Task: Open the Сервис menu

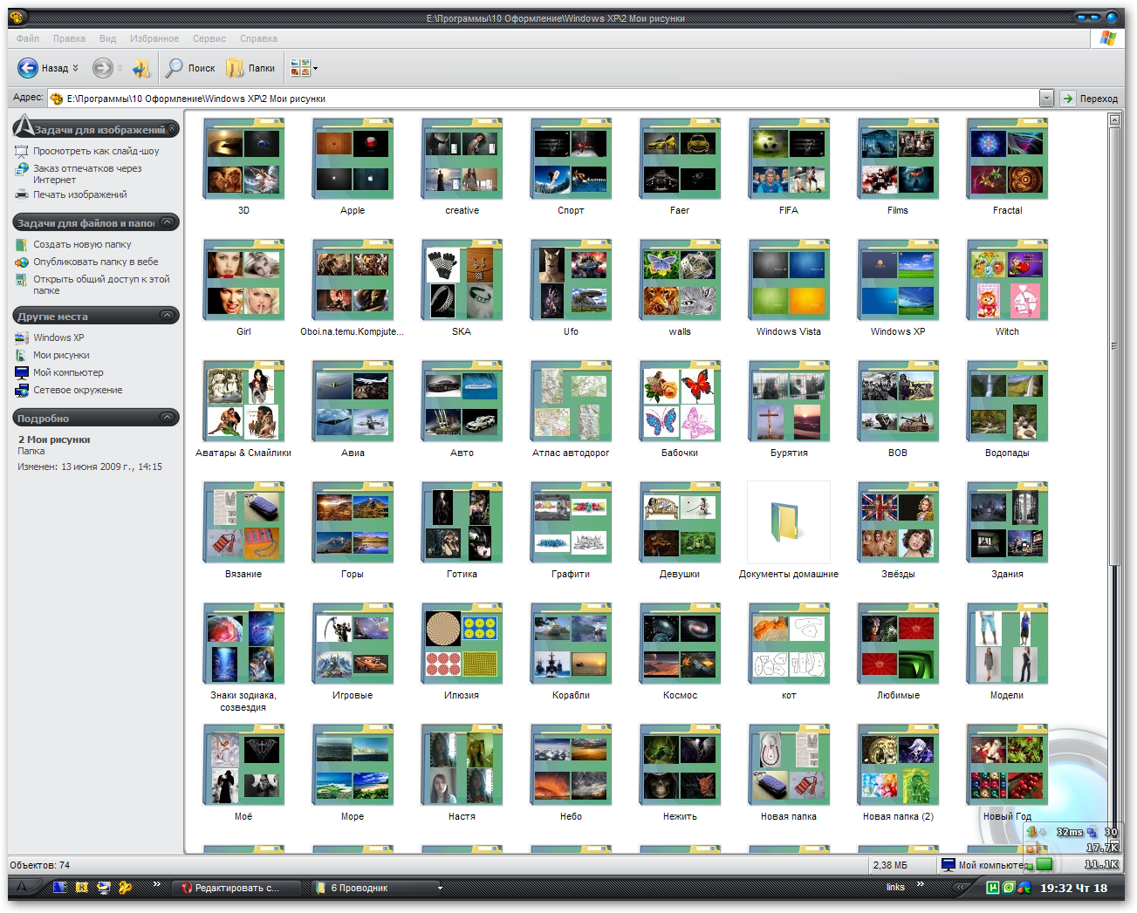Action: coord(209,38)
